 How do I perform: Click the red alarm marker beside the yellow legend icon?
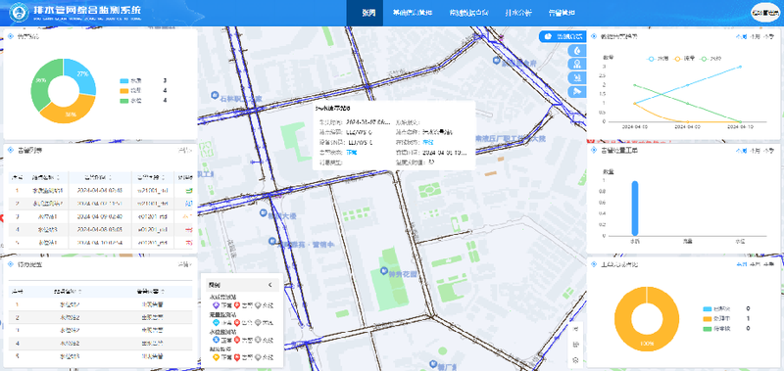coord(237,357)
